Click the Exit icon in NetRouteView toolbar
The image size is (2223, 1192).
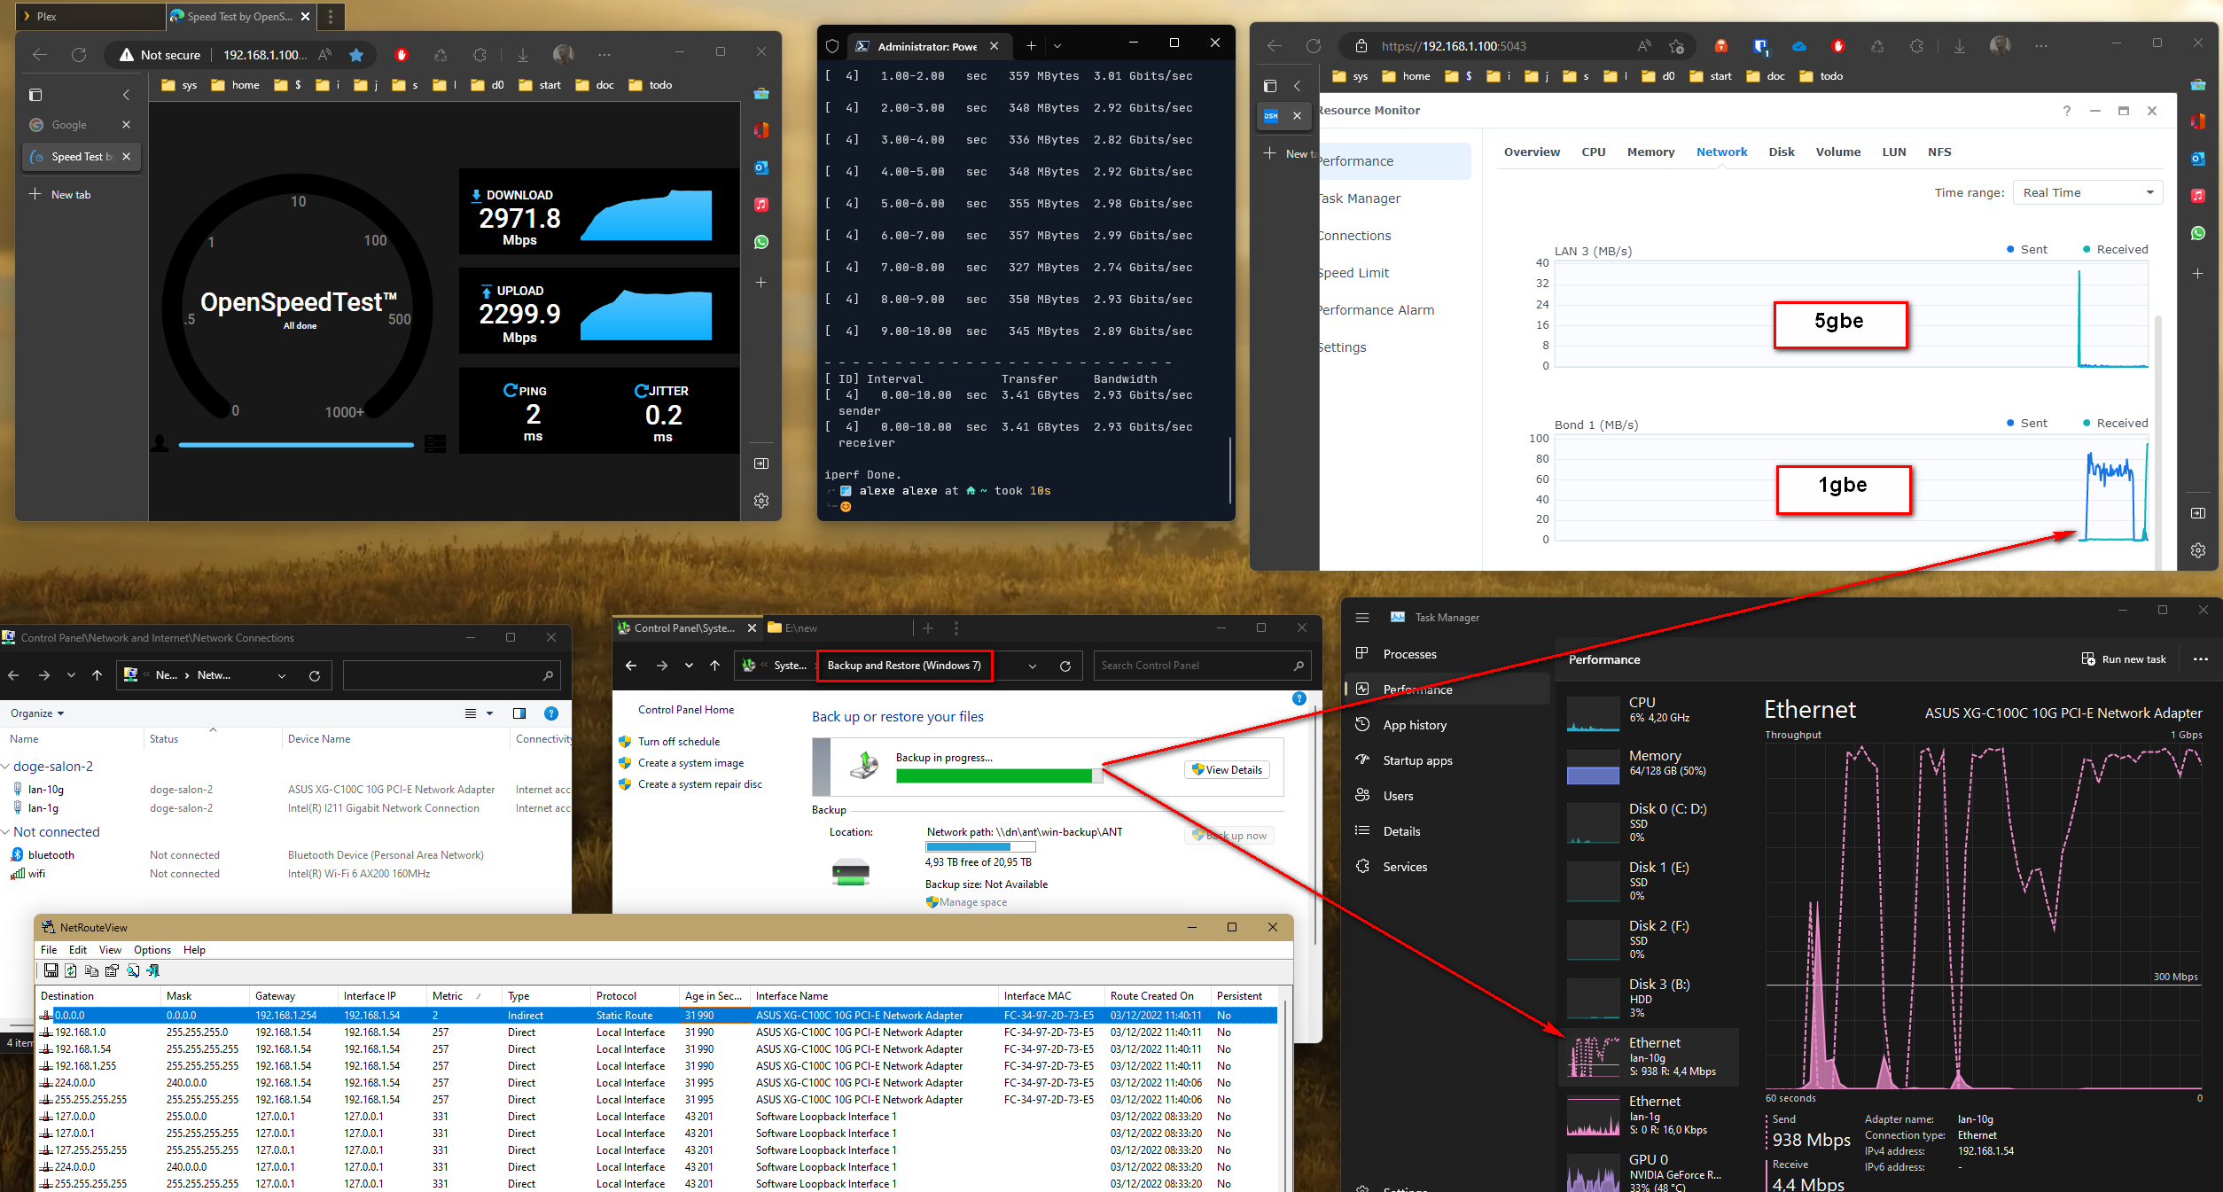[x=153, y=970]
